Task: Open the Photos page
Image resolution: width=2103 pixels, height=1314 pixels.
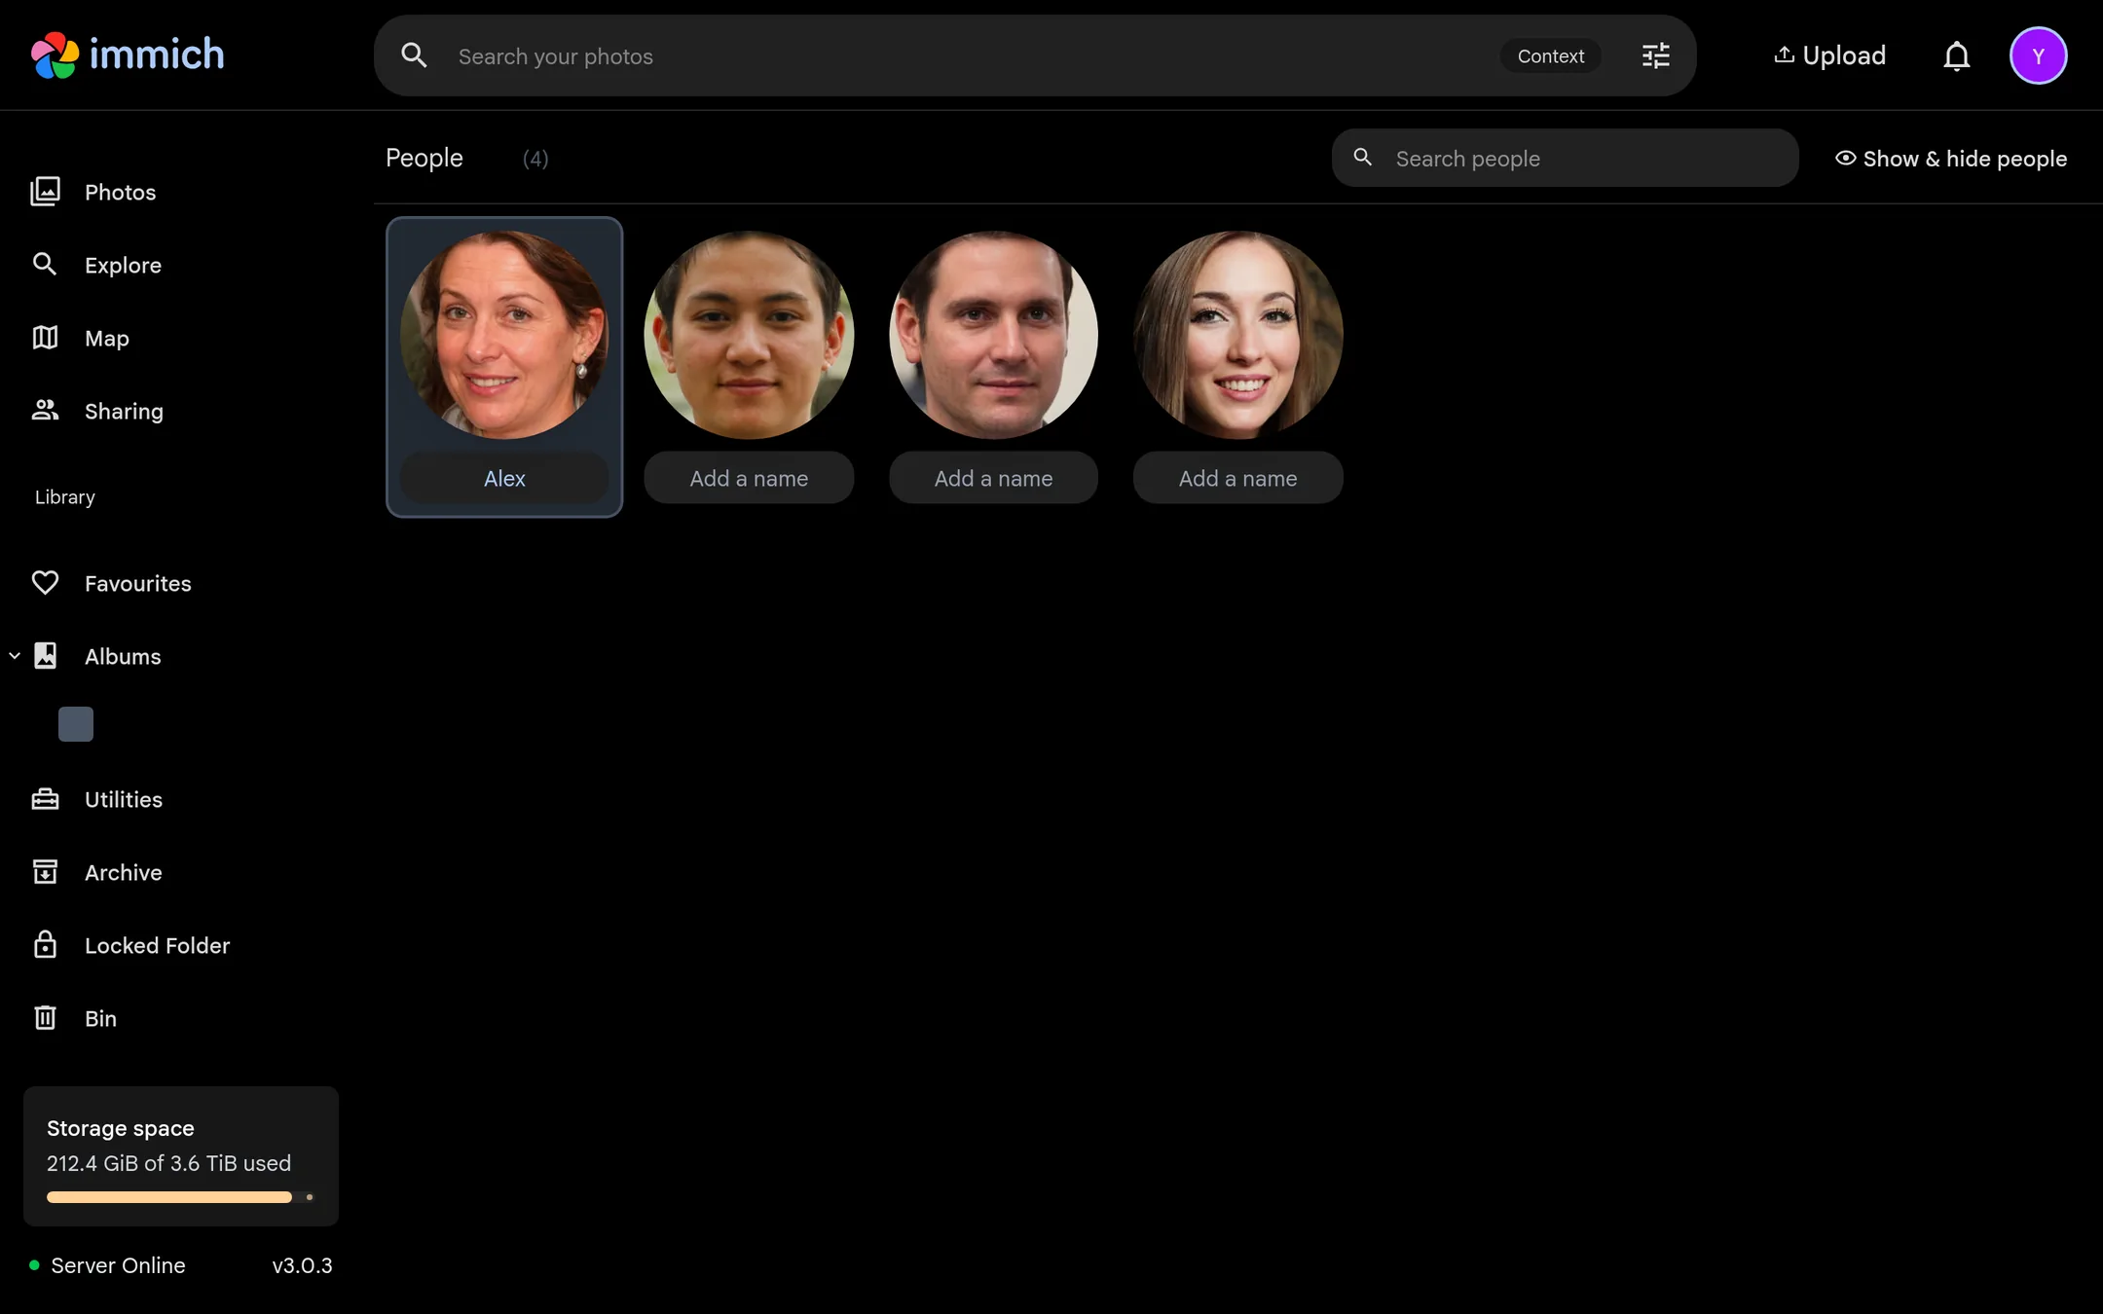Action: pyautogui.click(x=120, y=192)
